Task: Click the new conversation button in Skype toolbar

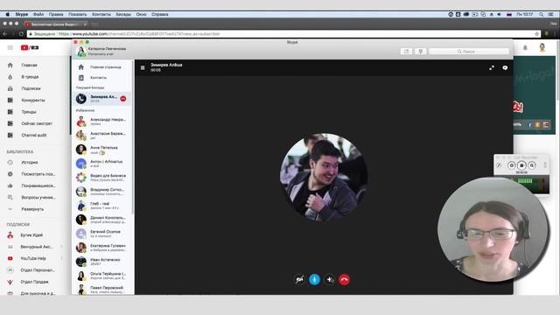Action: coord(406,52)
